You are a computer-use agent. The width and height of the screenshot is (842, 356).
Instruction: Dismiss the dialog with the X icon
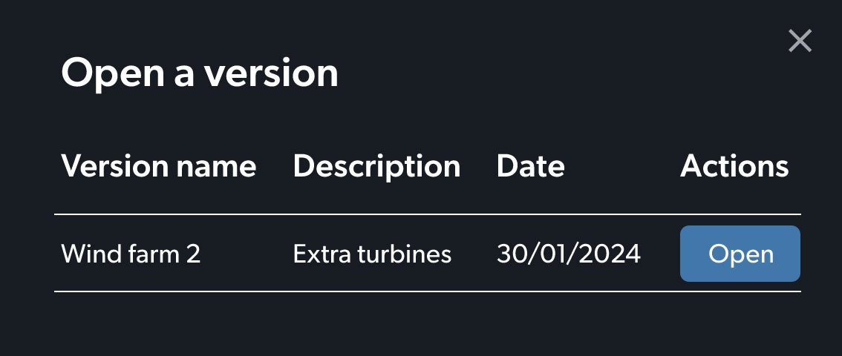click(x=800, y=41)
